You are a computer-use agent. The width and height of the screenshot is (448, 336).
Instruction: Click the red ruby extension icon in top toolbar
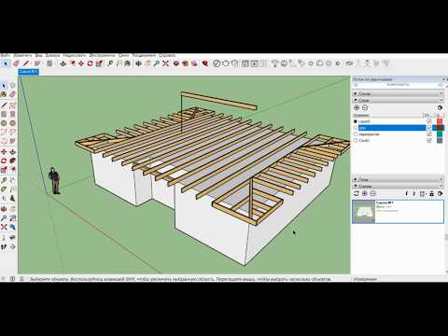(205, 63)
